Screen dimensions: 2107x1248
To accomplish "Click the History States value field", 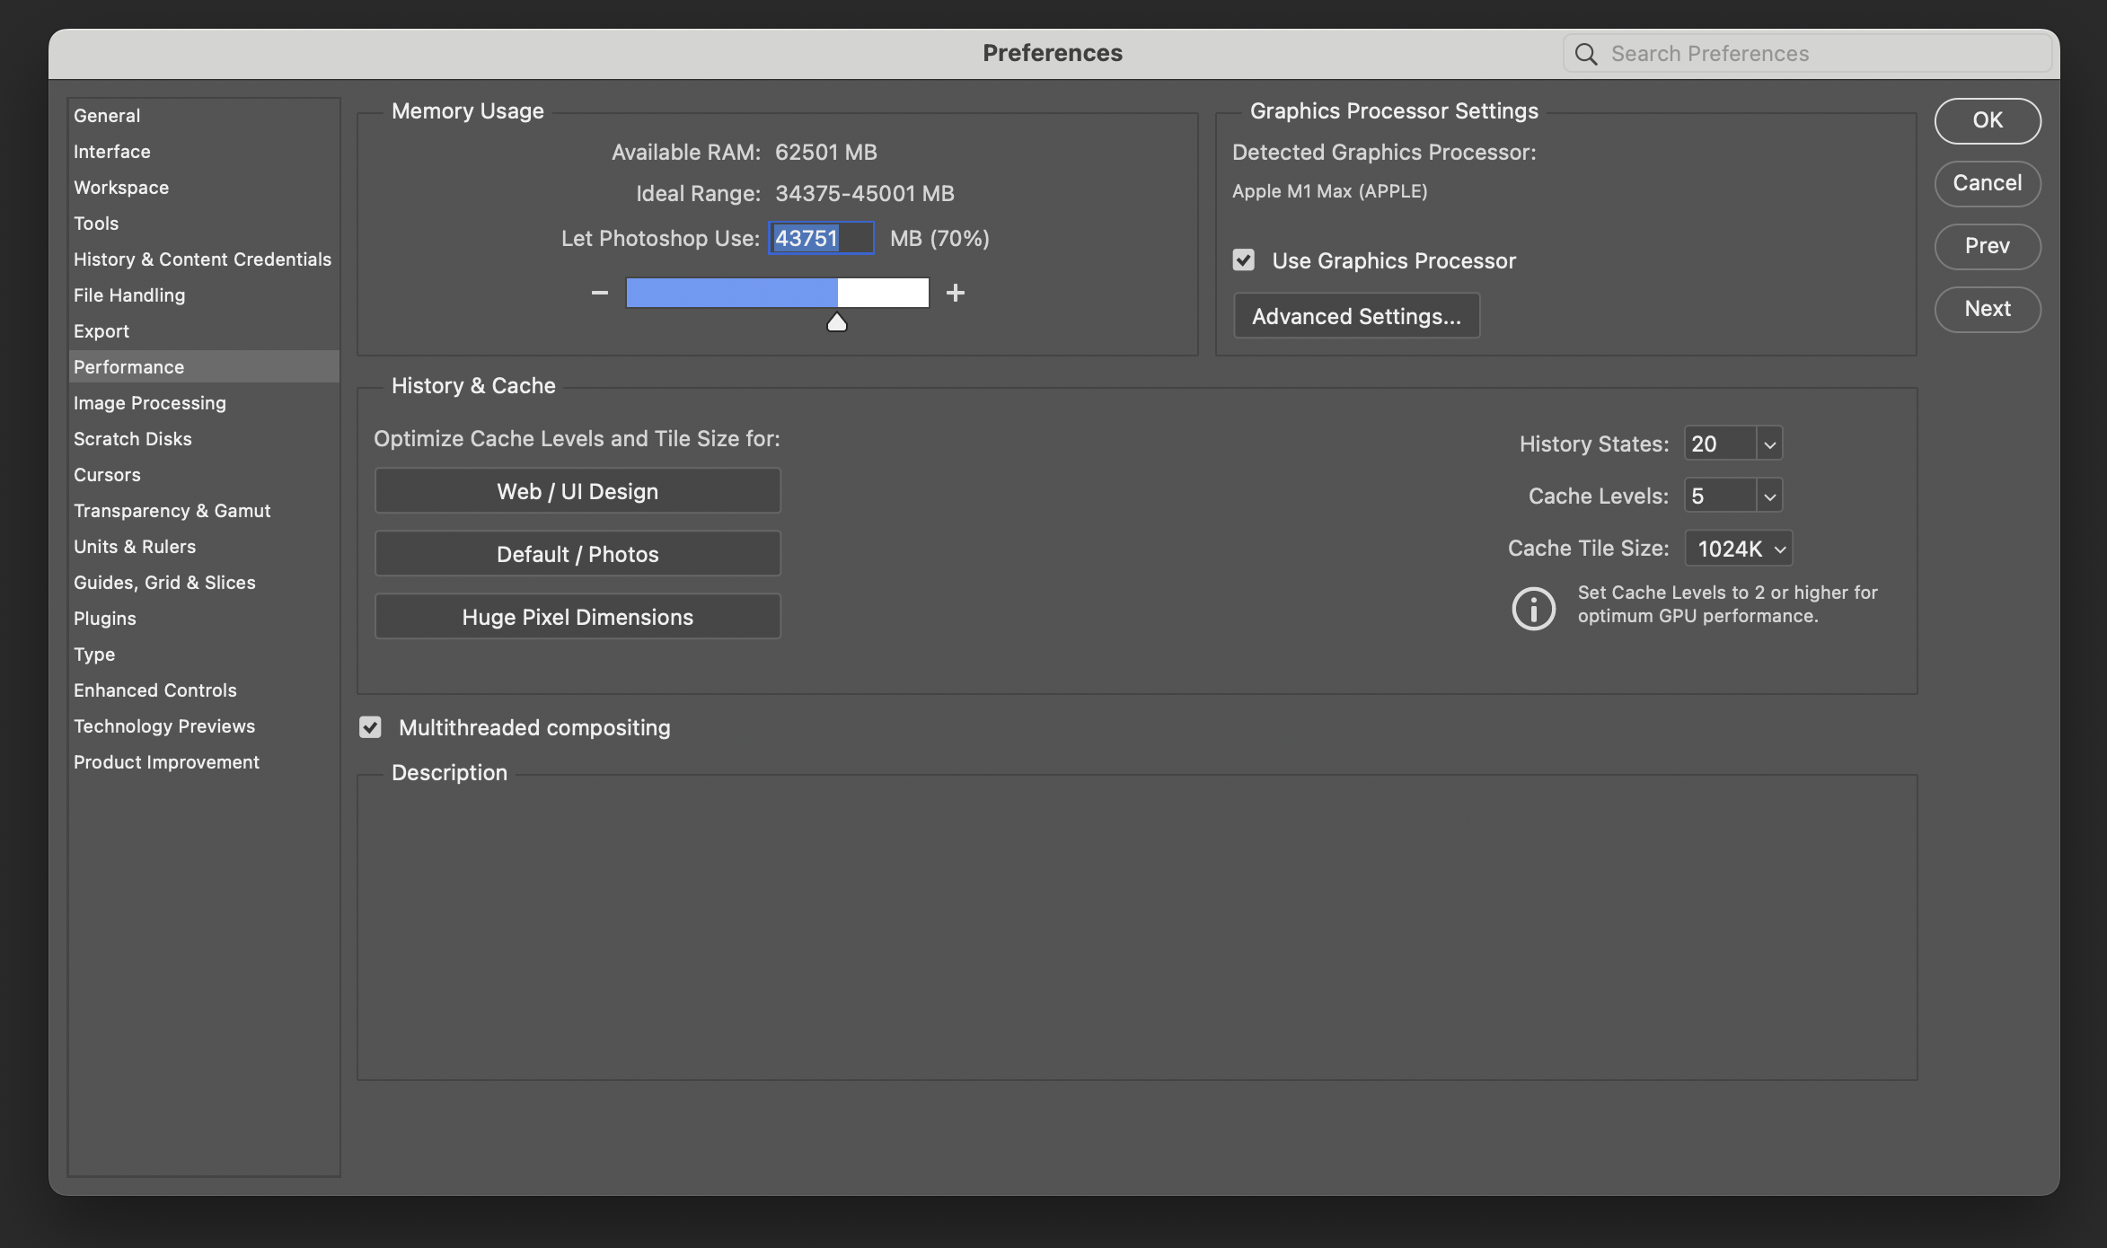I will (x=1720, y=444).
